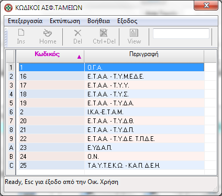This screenshot has height=196, width=222.
Task: Click row header A
Action: click(x=11, y=148)
